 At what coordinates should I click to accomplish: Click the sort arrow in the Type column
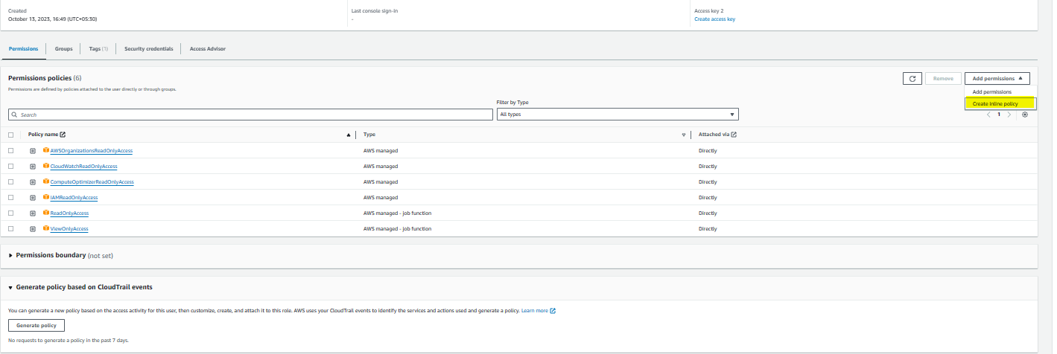683,135
